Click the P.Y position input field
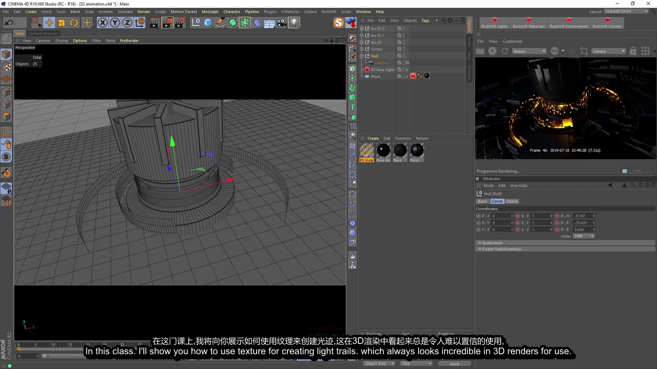The image size is (657, 369). 501,223
